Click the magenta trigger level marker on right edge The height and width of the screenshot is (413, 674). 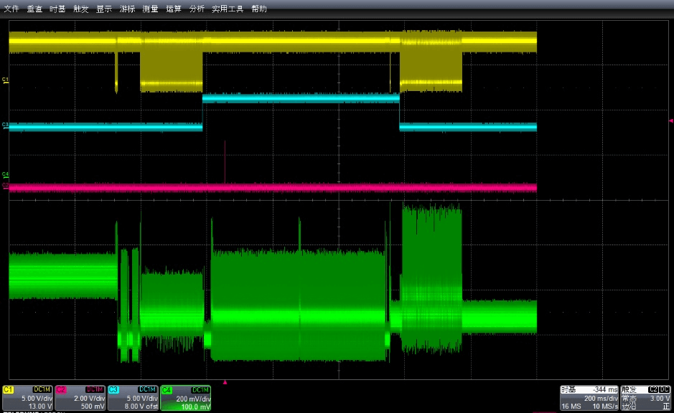(x=670, y=120)
